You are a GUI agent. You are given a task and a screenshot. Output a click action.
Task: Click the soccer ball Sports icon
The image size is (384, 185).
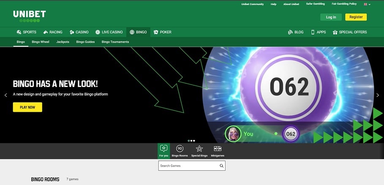pos(19,32)
